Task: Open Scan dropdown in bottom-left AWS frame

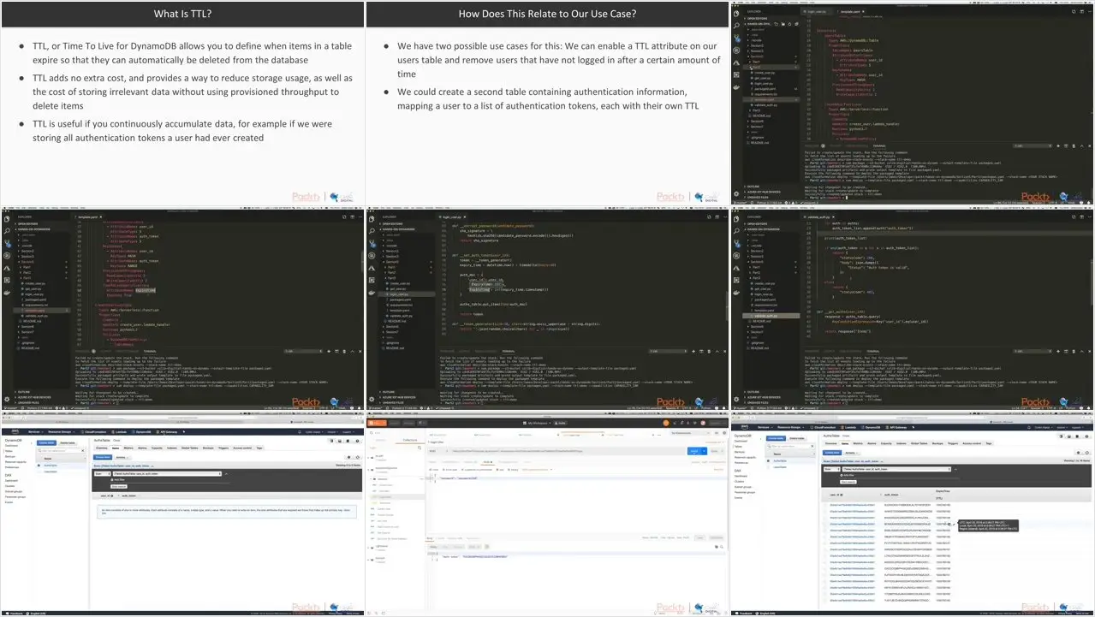Action: (x=103, y=473)
